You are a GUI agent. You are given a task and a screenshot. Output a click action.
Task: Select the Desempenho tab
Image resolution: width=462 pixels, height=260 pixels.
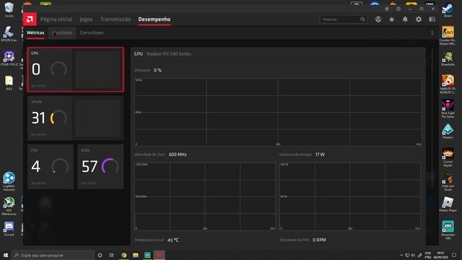coord(154,19)
